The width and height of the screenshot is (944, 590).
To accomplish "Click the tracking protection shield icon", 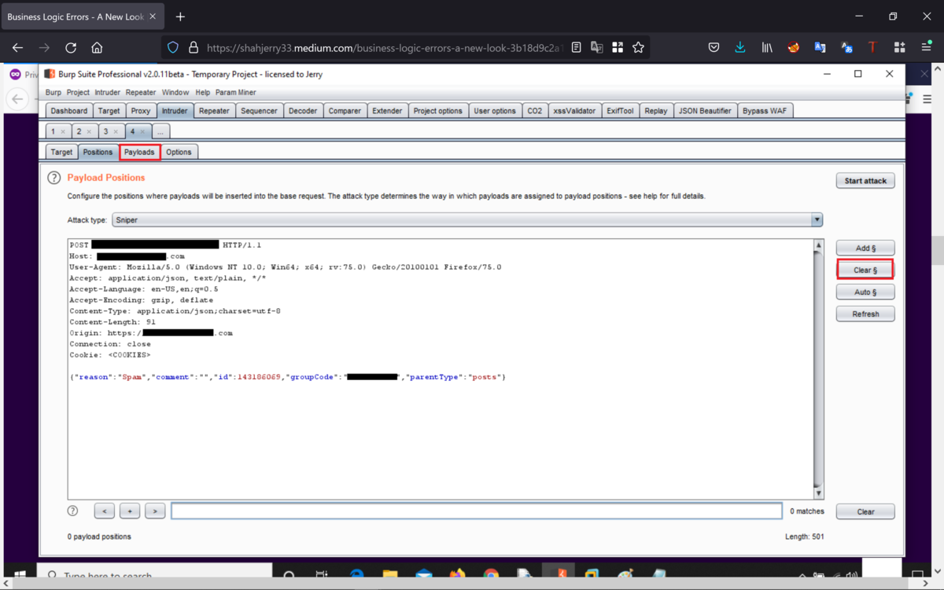I will coord(173,48).
